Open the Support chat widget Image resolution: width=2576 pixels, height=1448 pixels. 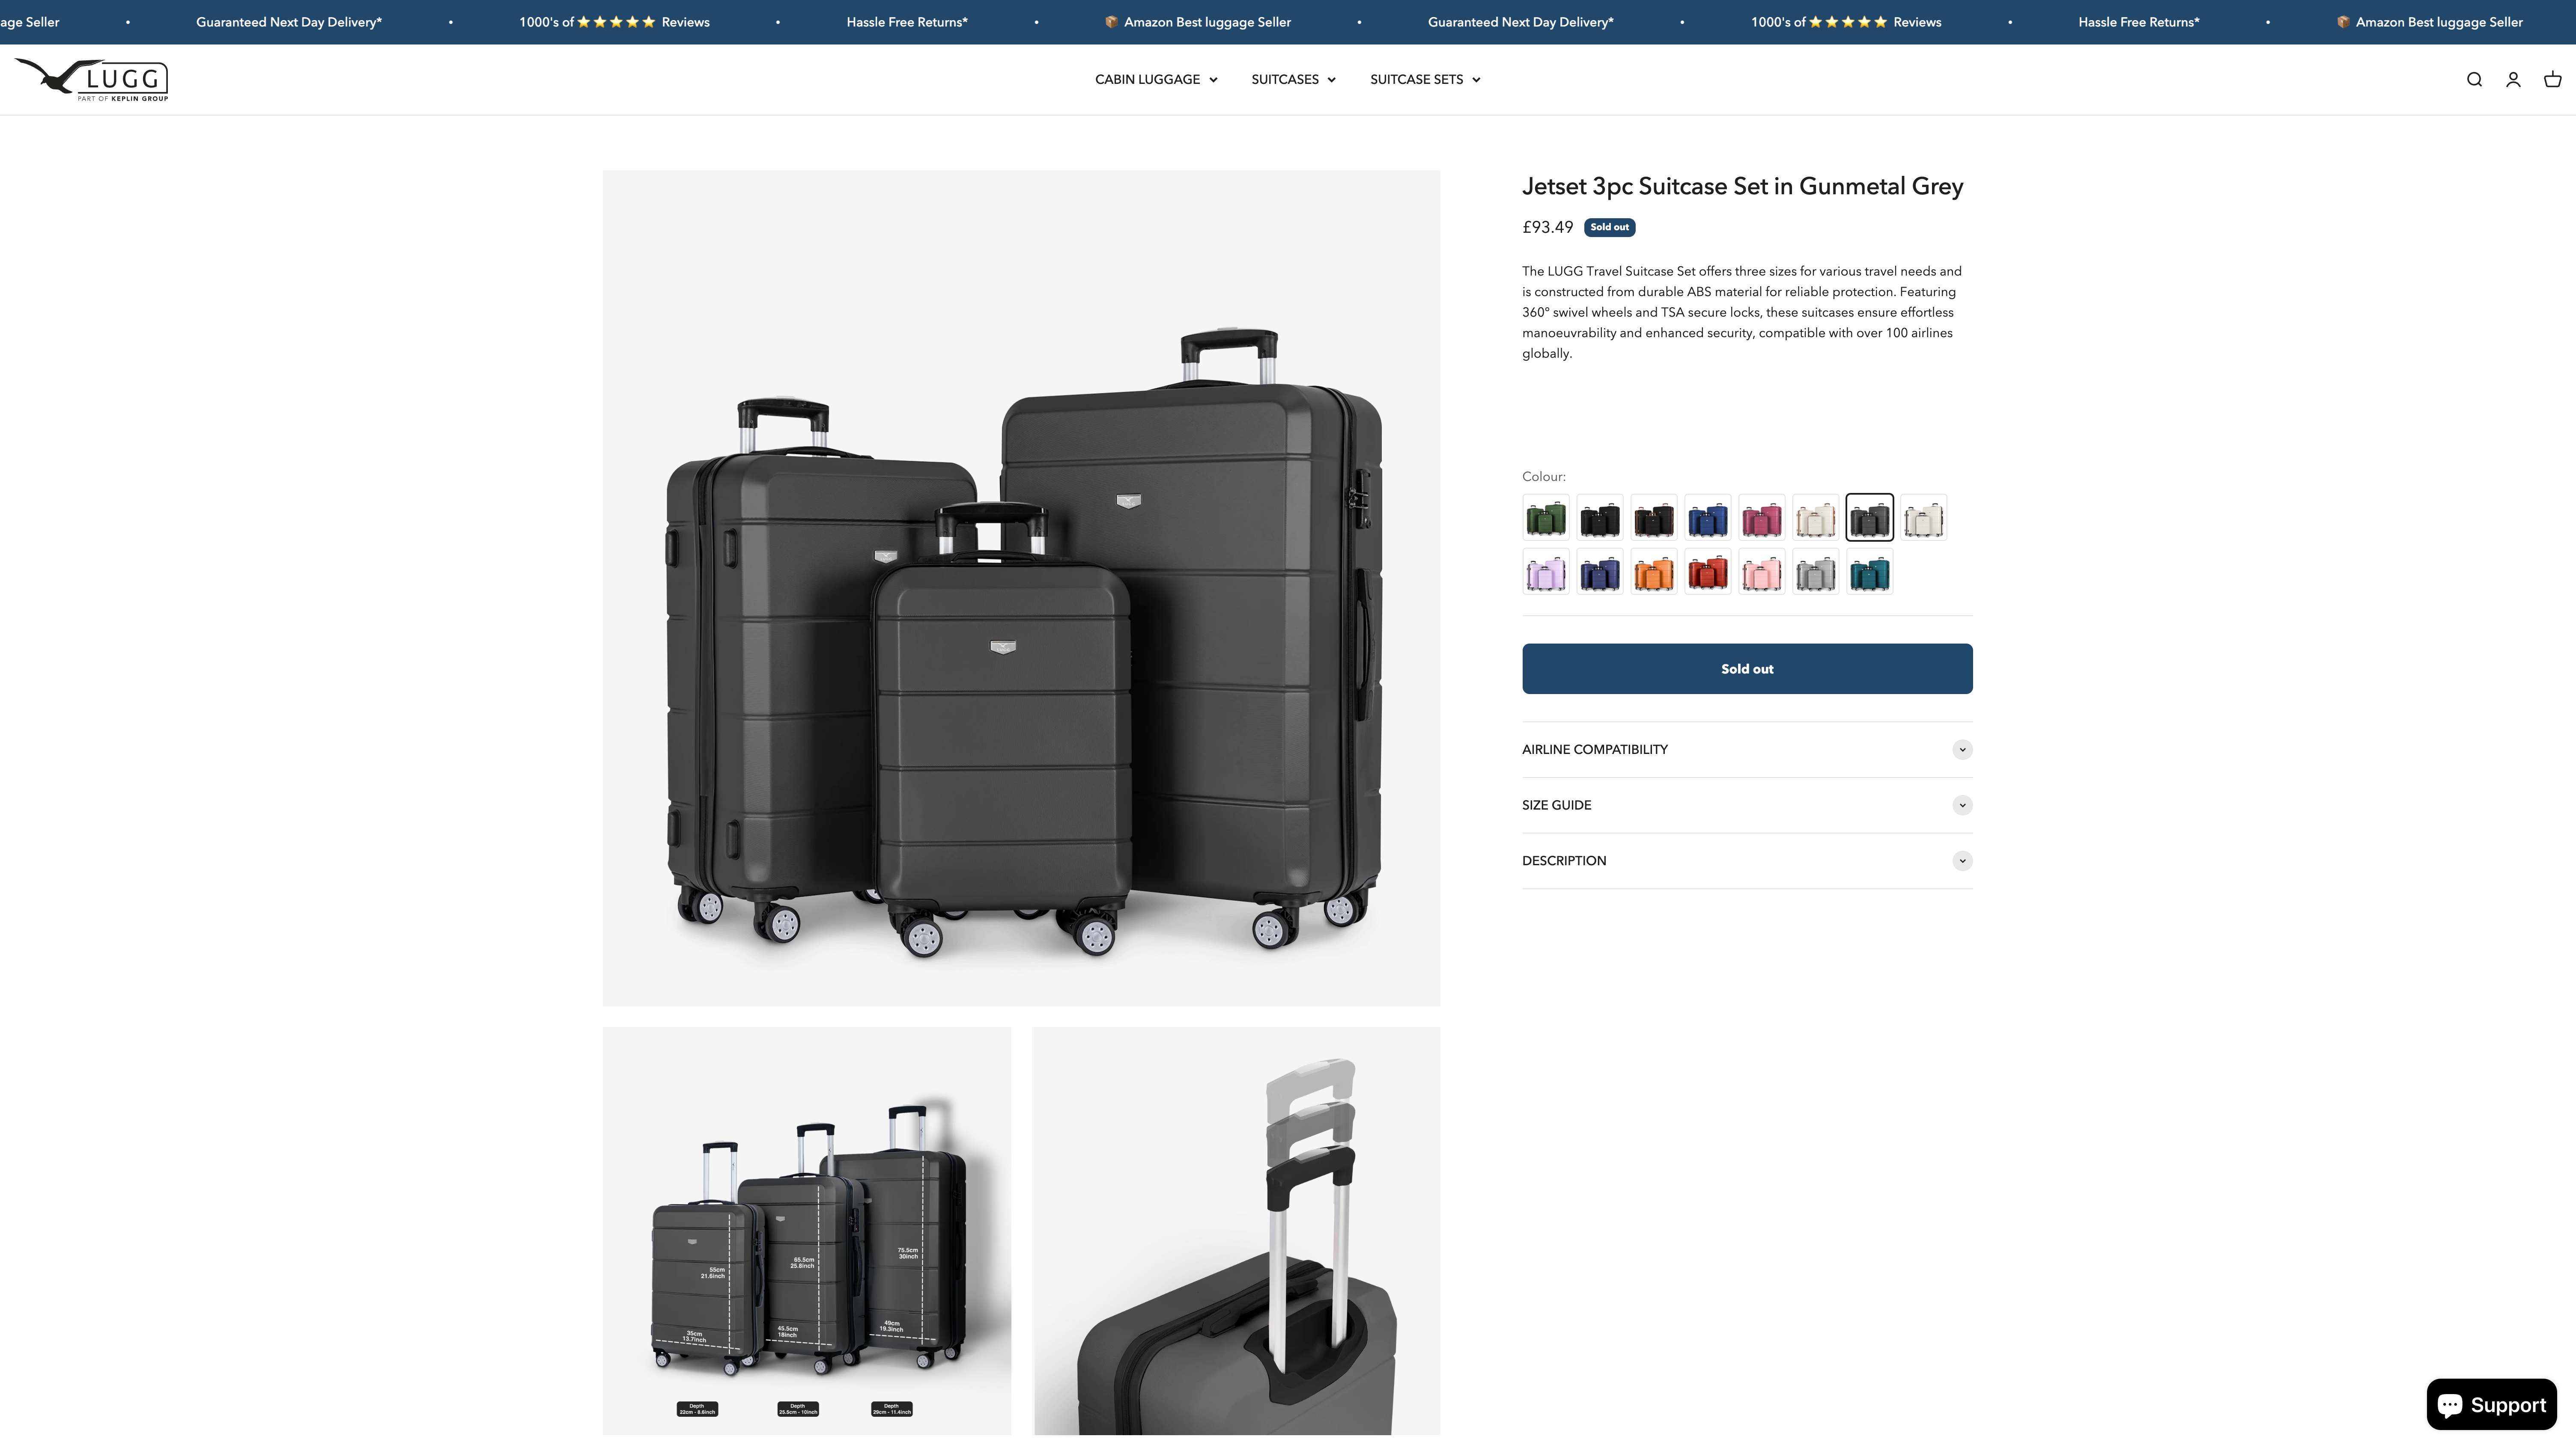click(2491, 1405)
